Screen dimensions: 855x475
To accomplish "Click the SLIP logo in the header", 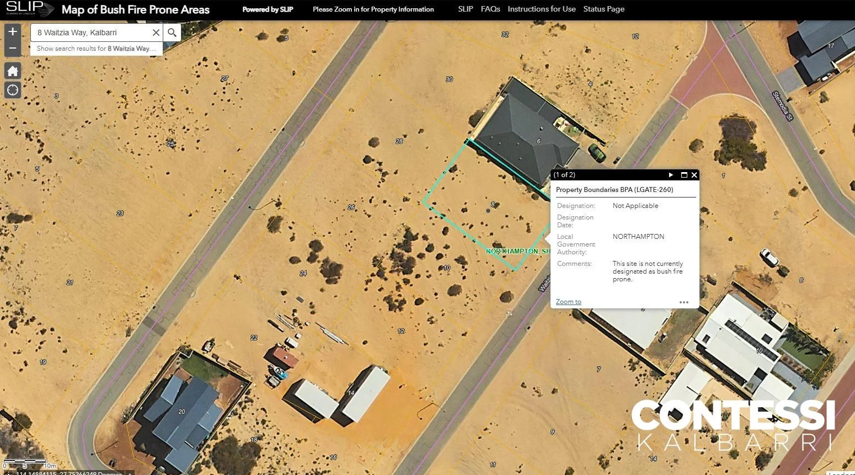I will [29, 9].
